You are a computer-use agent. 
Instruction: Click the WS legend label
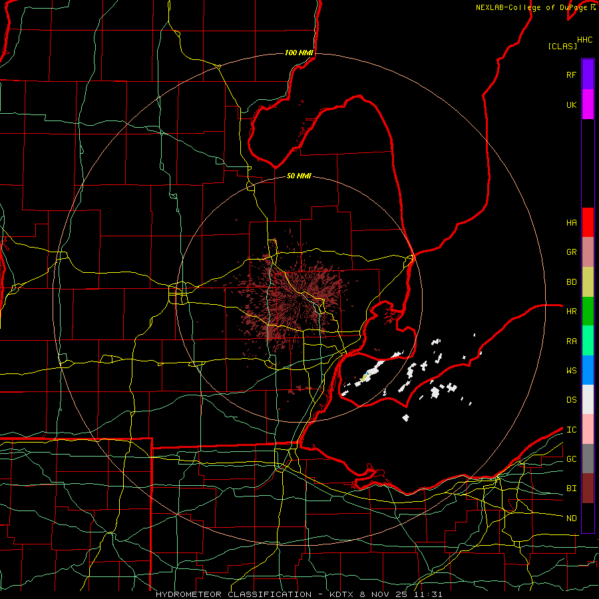point(571,371)
